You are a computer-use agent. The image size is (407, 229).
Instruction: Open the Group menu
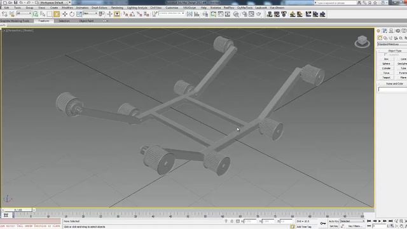tap(29, 8)
